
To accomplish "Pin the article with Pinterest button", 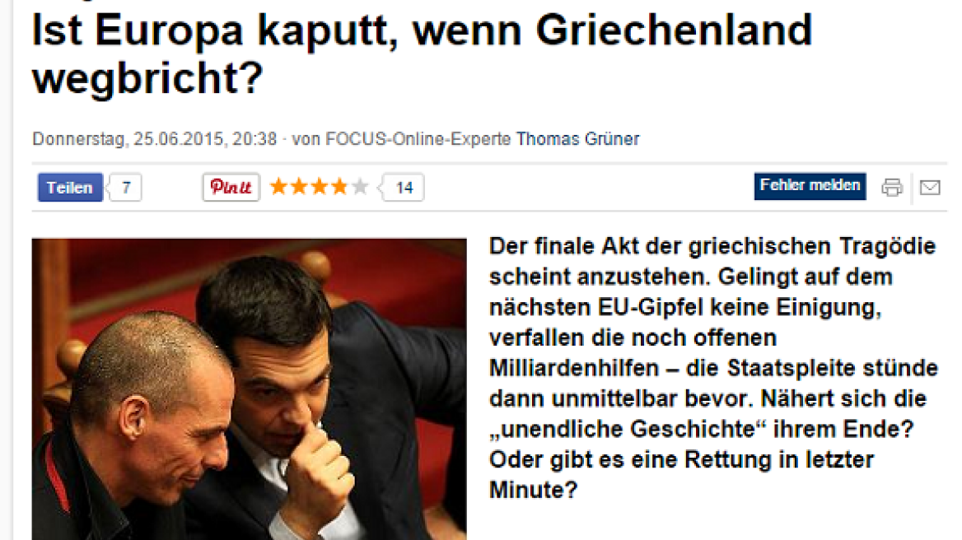I will point(231,188).
